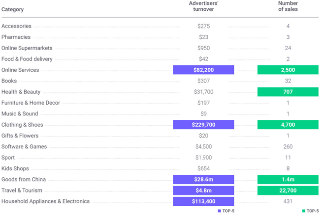Click the $82,200 turnover highlighted cell
This screenshot has width=320, height=220.
[x=203, y=70]
